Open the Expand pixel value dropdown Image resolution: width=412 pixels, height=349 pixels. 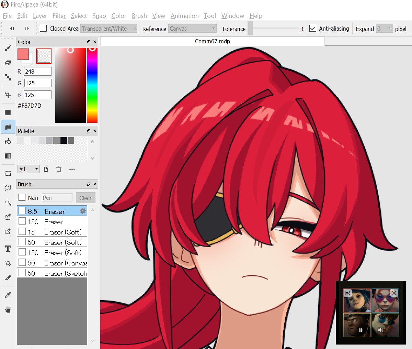click(384, 29)
